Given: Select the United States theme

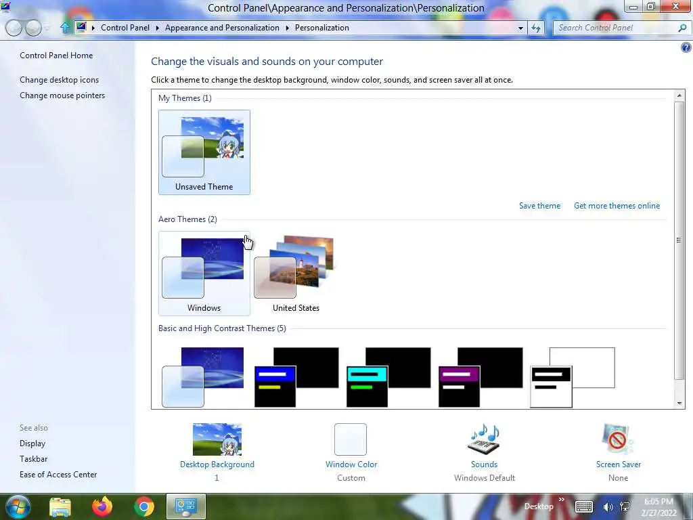Looking at the screenshot, I should pos(296,274).
